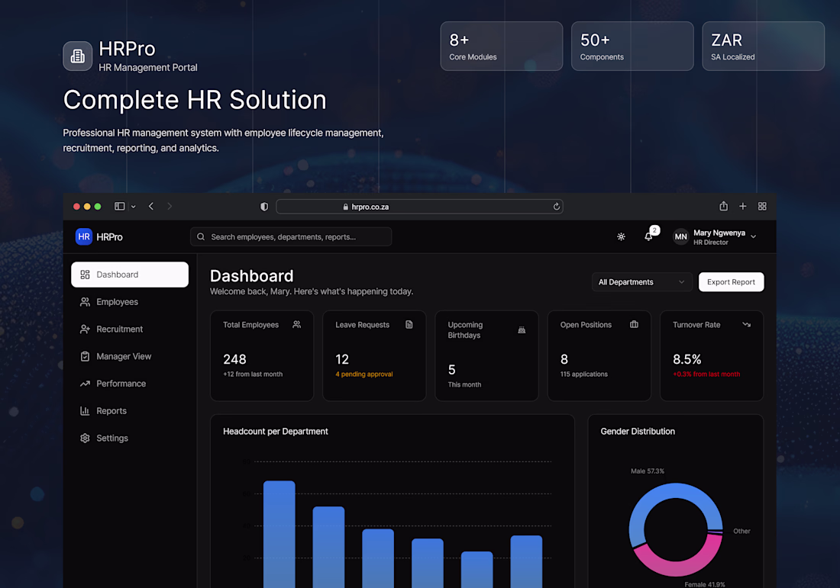The width and height of the screenshot is (840, 588).
Task: Click the Manager View clipboard icon
Action: [x=85, y=356]
